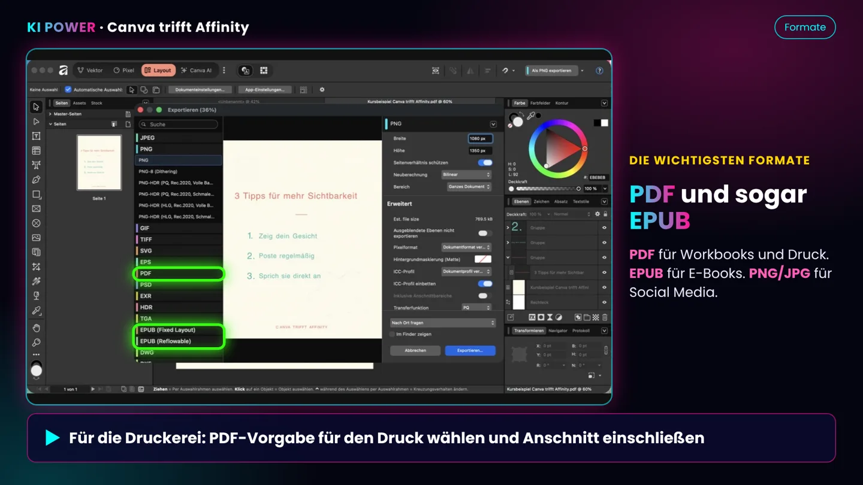Select the Pen tool
This screenshot has height=485, width=863.
point(36,180)
